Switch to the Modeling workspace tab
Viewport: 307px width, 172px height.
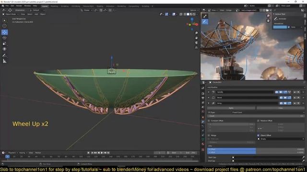pyautogui.click(x=54, y=6)
